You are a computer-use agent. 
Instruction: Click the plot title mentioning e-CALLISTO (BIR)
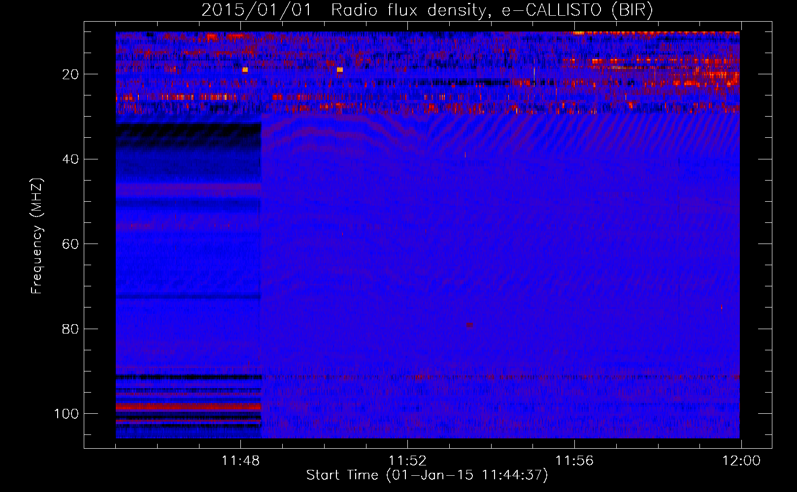click(x=427, y=10)
